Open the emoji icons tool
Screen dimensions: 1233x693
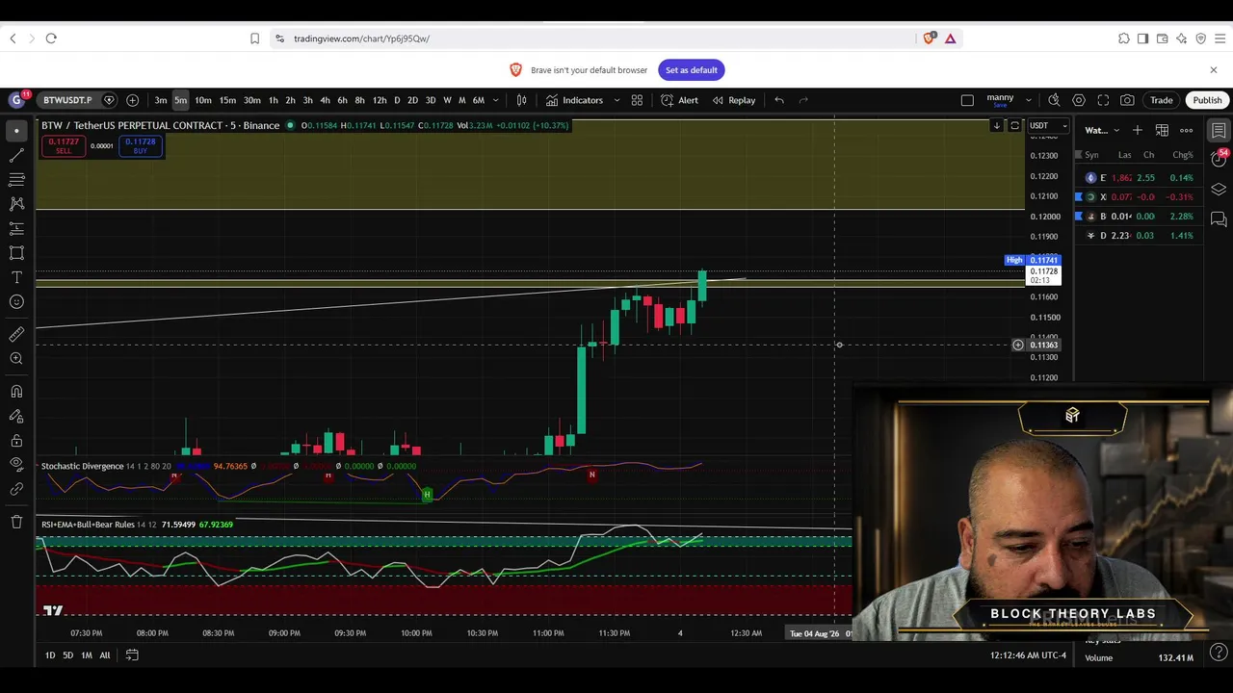coord(16,302)
